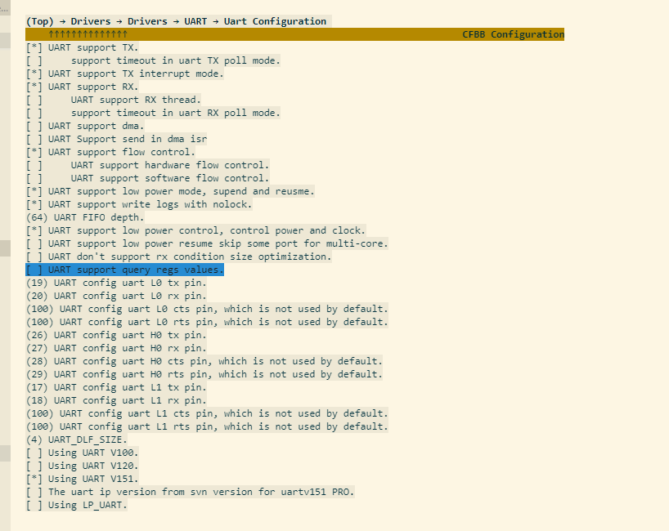Enable UART support dma option
The height and width of the screenshot is (531, 669).
pyautogui.click(x=34, y=126)
